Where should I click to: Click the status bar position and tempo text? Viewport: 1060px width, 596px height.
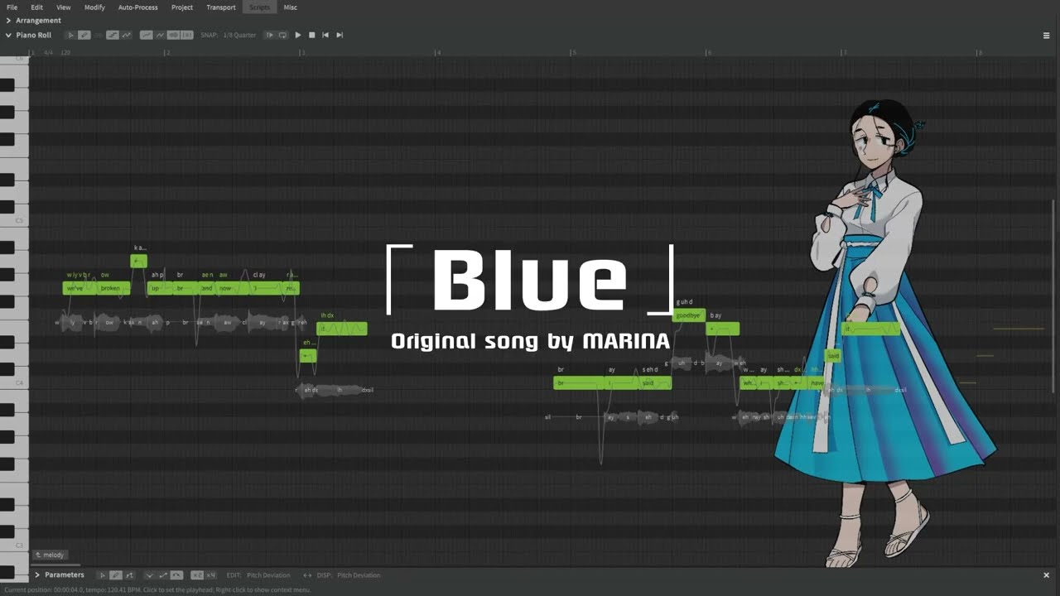(157, 589)
